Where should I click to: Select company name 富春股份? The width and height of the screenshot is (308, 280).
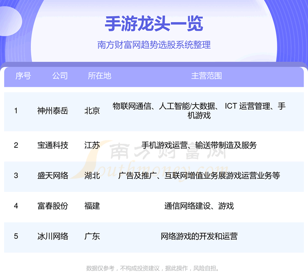point(53,206)
